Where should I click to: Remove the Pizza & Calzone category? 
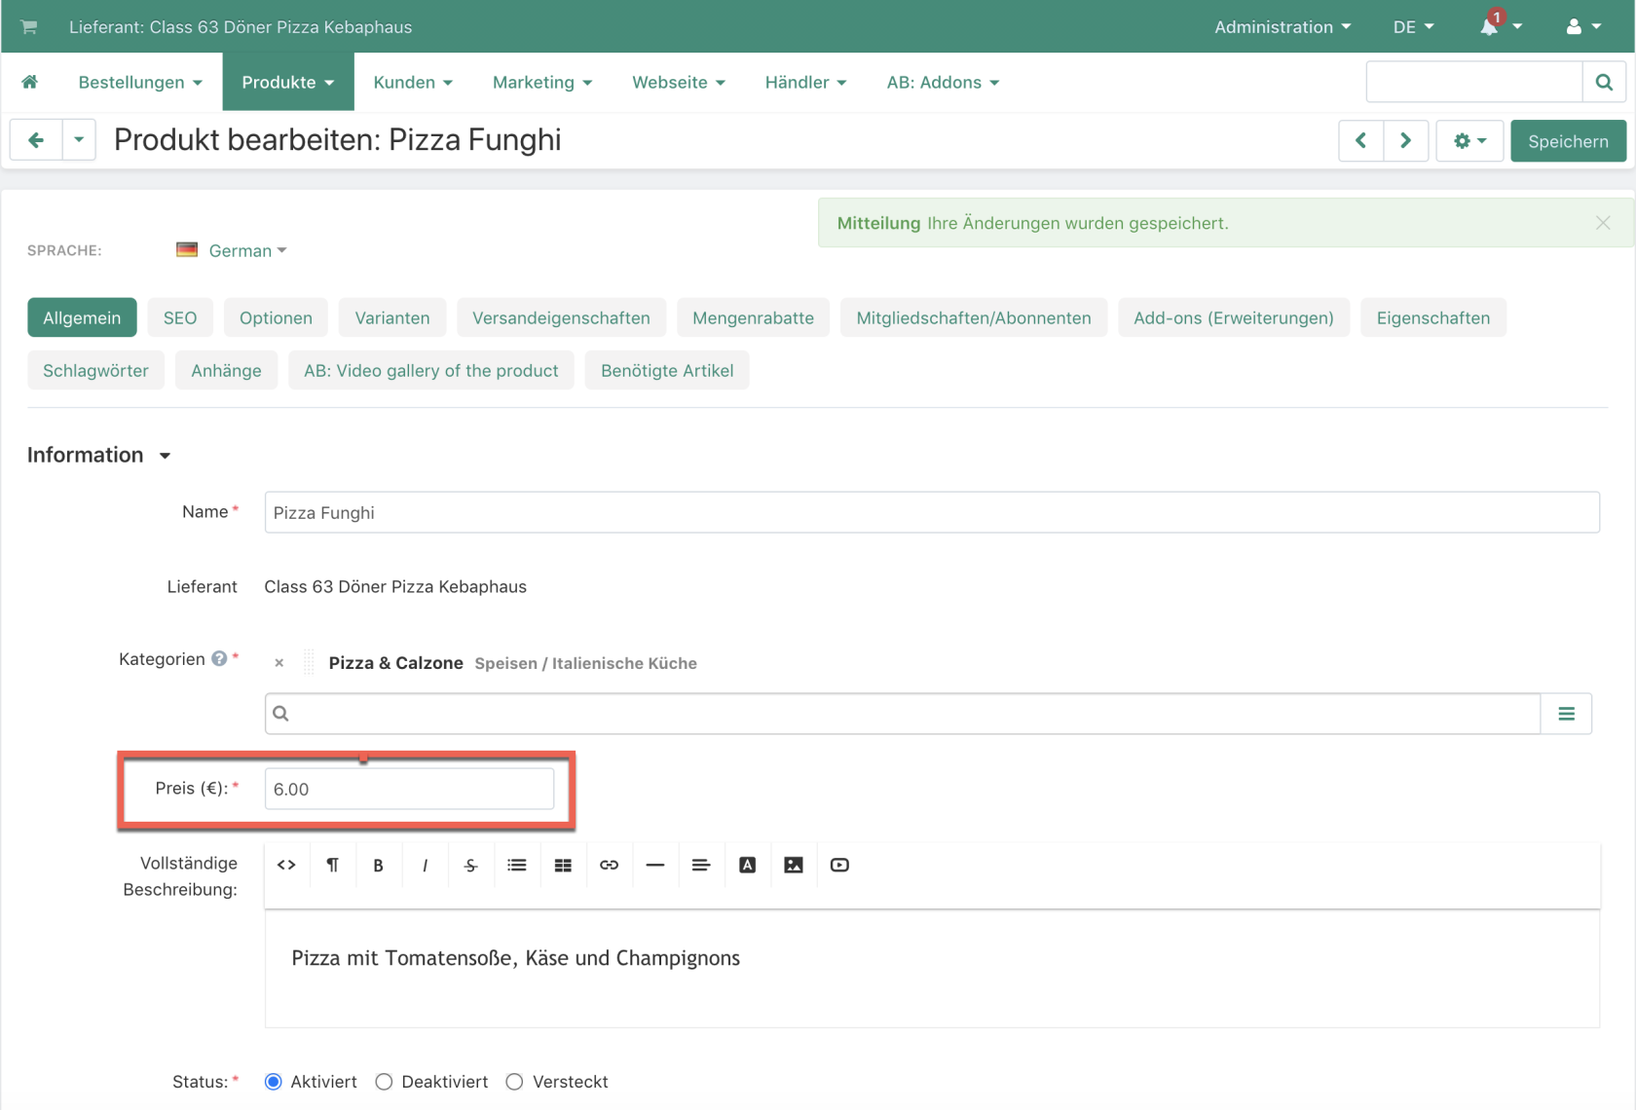279,663
